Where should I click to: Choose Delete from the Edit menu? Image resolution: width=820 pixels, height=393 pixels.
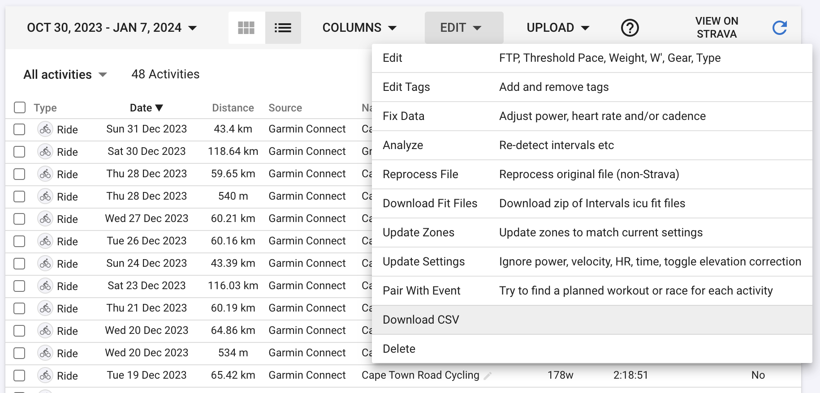coord(399,349)
